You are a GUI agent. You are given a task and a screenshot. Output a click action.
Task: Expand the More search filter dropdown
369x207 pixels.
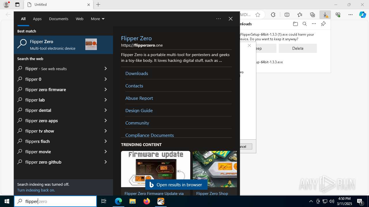[98, 19]
